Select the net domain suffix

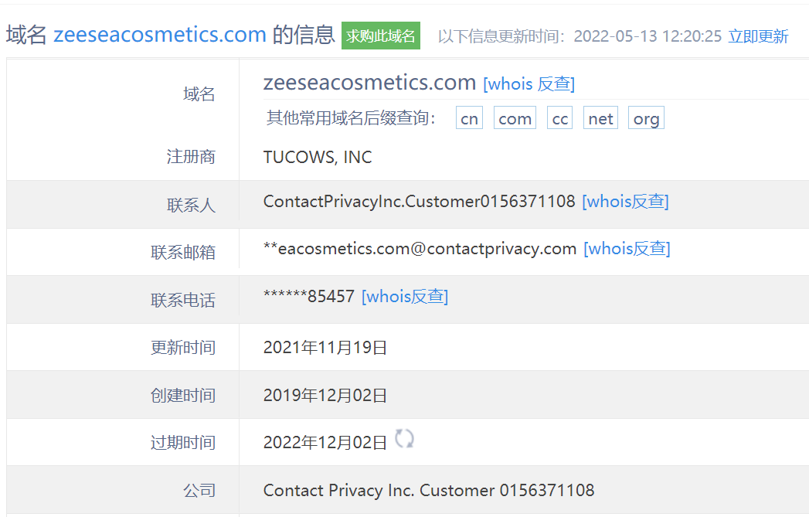coord(600,118)
